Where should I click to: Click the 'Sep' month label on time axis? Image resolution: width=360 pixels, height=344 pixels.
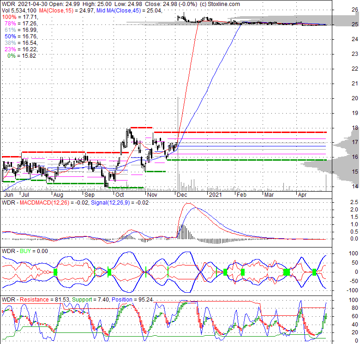(90, 195)
